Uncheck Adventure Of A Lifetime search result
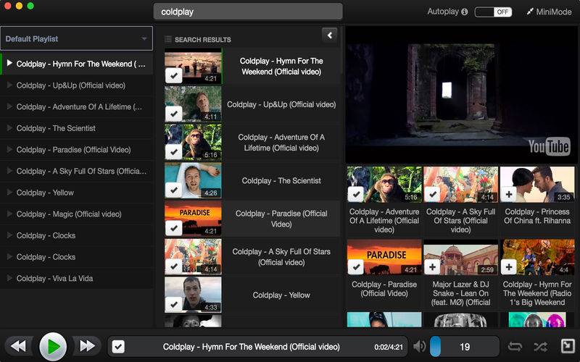 point(173,151)
